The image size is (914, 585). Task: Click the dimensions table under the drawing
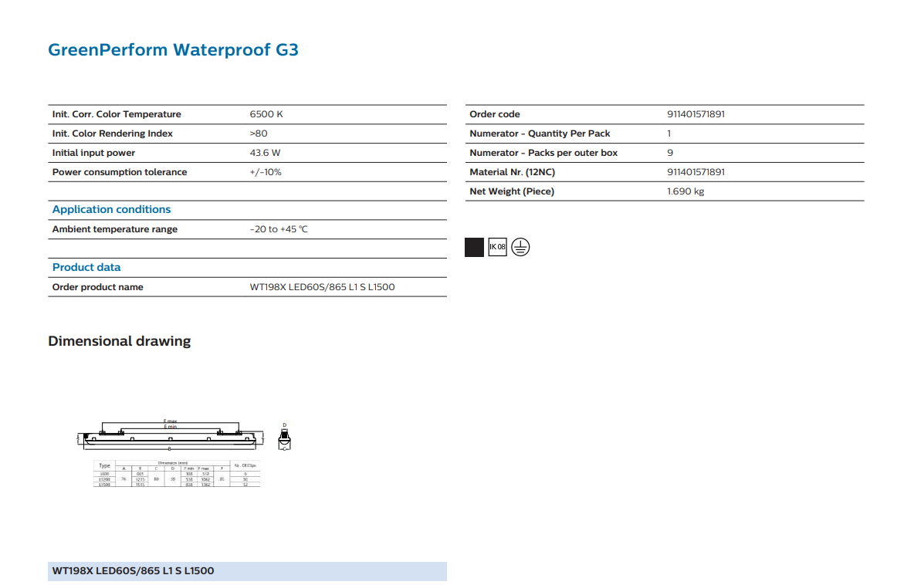(177, 473)
